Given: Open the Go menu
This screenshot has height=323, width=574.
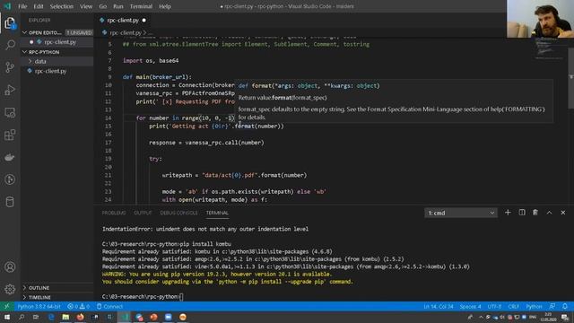Looking at the screenshot, I should tap(103, 6).
